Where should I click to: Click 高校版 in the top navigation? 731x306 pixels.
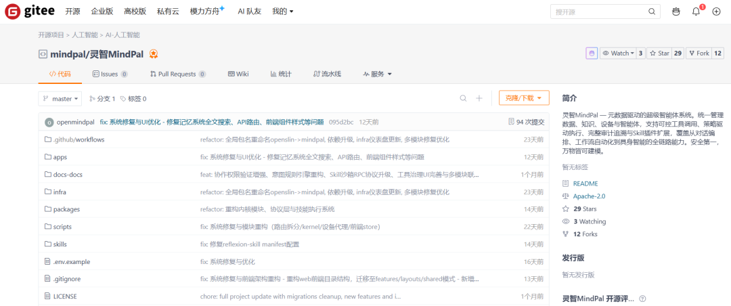click(x=135, y=12)
